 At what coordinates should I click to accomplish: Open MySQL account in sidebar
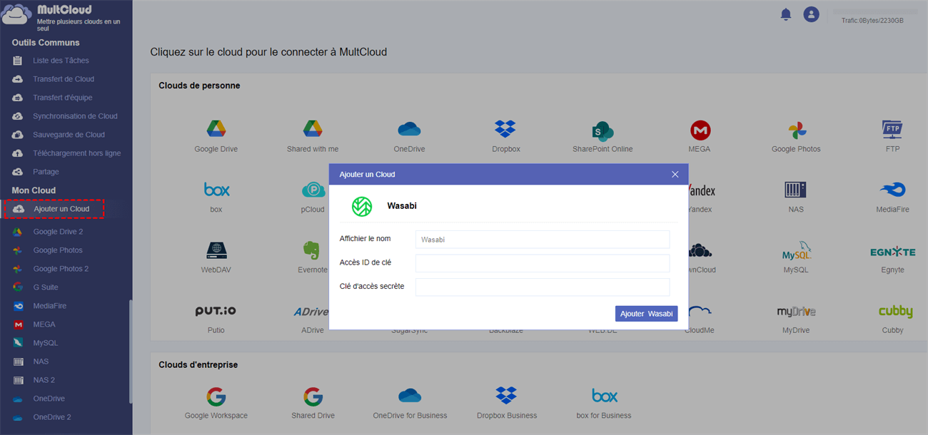46,343
